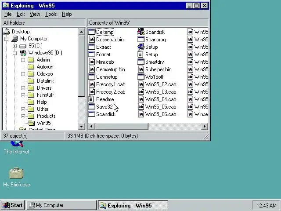The width and height of the screenshot is (281, 211).
Task: Select the open Win95 folder icon
Action: 31,123
